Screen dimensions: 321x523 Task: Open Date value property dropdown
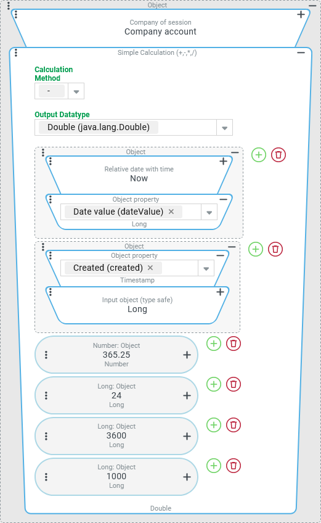click(x=209, y=212)
